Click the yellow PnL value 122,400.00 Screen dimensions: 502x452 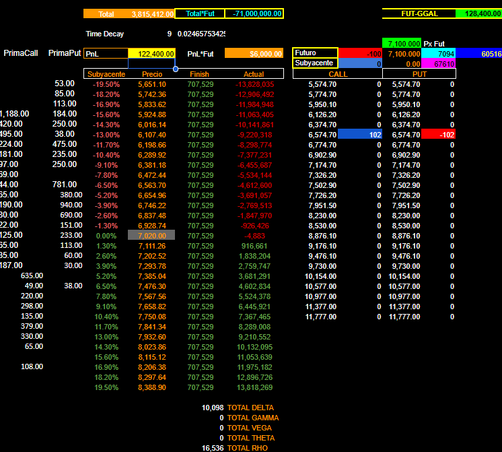(151, 53)
